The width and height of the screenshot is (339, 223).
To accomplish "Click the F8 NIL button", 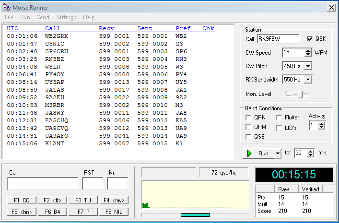I will (x=113, y=211).
